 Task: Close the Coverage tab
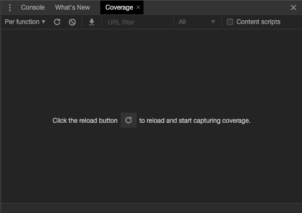[138, 7]
